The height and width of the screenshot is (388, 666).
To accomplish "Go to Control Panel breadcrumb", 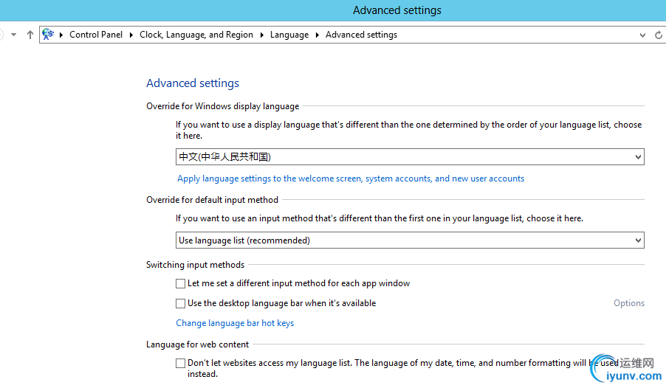I will click(95, 35).
